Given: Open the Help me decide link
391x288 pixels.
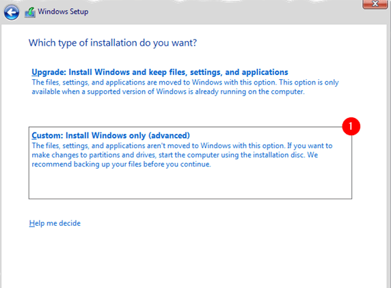Looking at the screenshot, I should click(x=55, y=223).
